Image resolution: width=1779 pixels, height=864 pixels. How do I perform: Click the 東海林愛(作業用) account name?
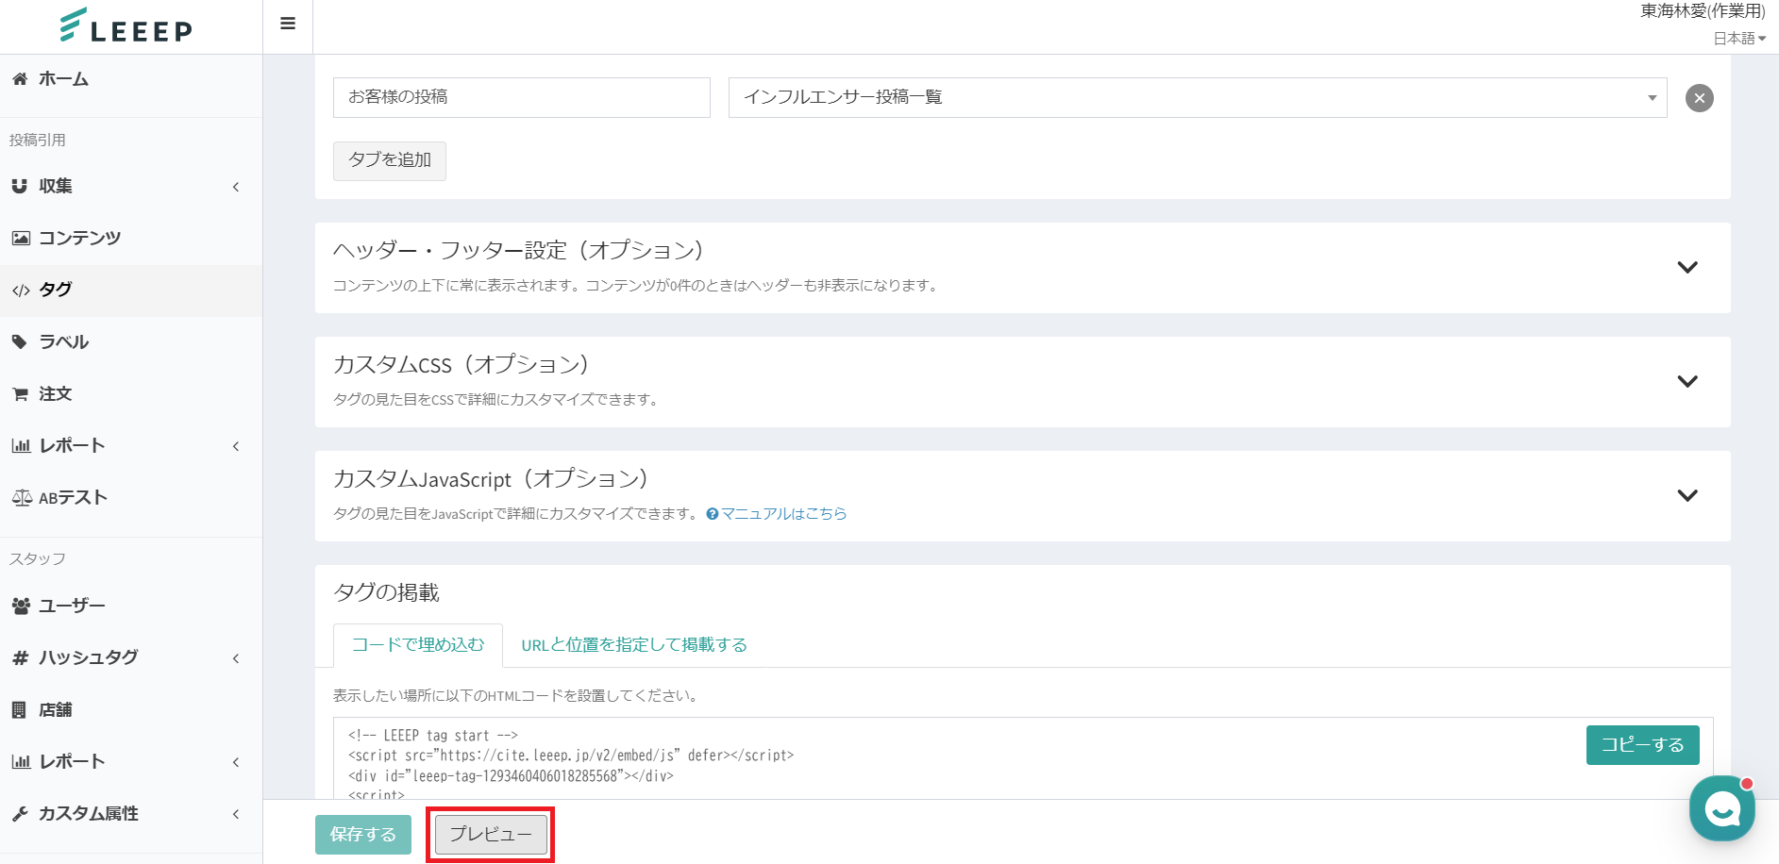[1703, 11]
